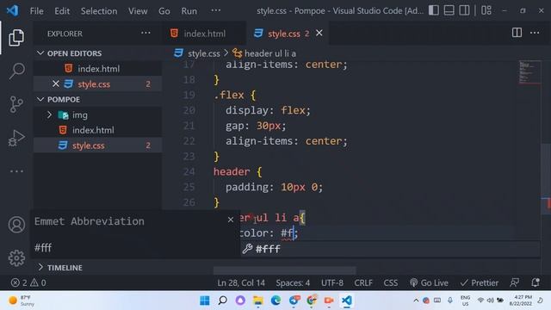
Task: Open Run menu
Action: coord(189,11)
